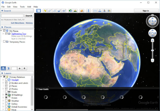Uncheck the Sightseeing Tour checkbox
This screenshot has width=160, height=111.
pos(6,33)
